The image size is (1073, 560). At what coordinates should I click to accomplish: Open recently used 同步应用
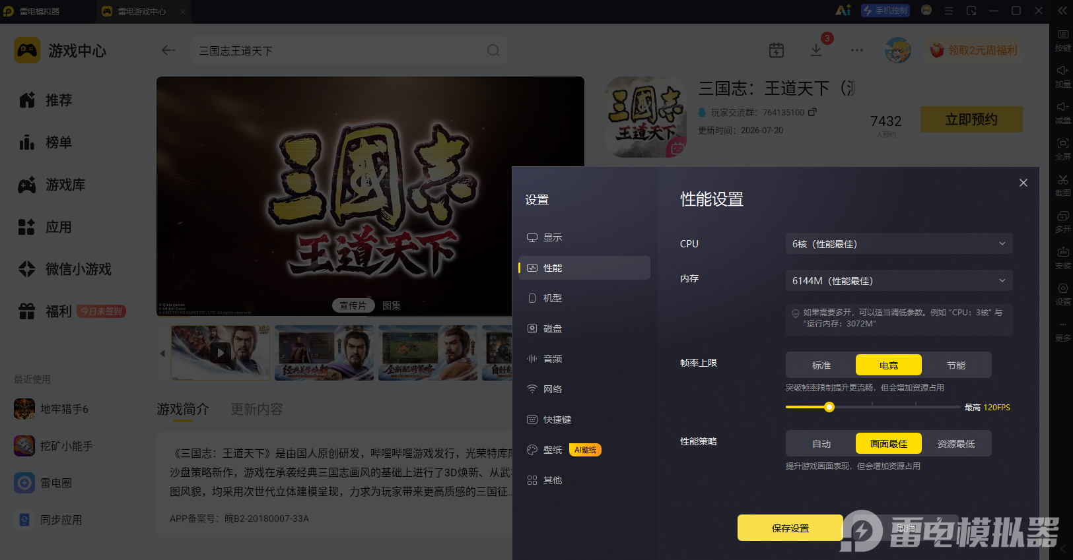49,520
